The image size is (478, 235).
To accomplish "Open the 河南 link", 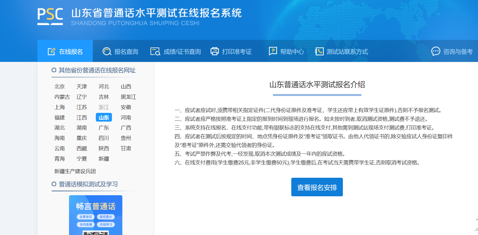I will tap(126, 117).
